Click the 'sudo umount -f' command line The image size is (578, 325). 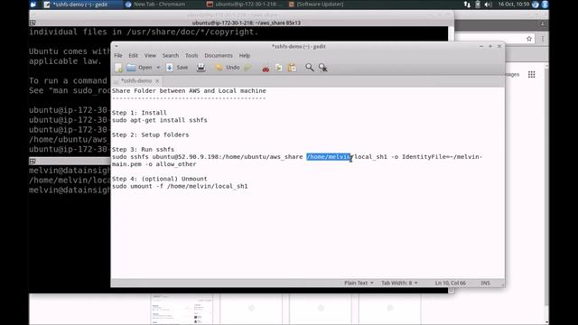coord(180,186)
